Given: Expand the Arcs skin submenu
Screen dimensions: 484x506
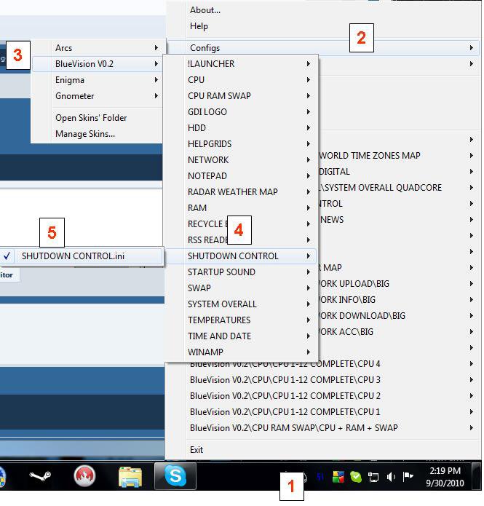Looking at the screenshot, I should (98, 48).
